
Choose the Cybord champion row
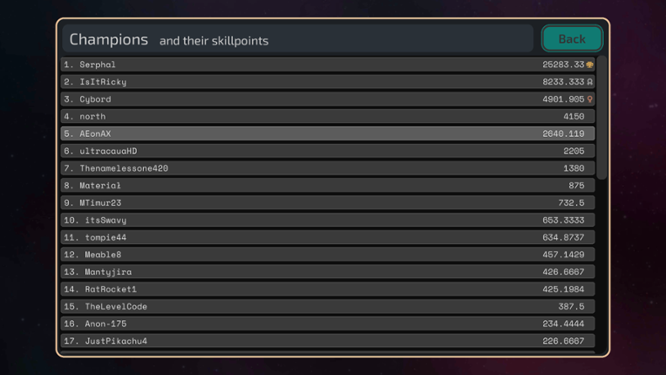click(327, 99)
